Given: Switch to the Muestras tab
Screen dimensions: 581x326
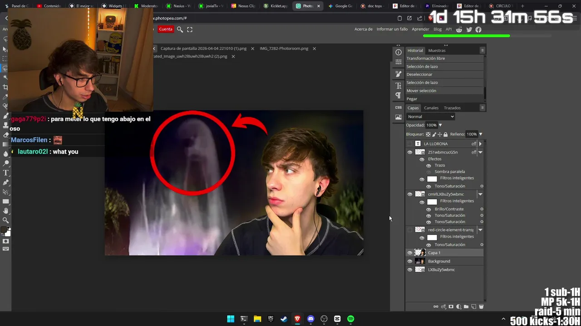Looking at the screenshot, I should point(437,50).
